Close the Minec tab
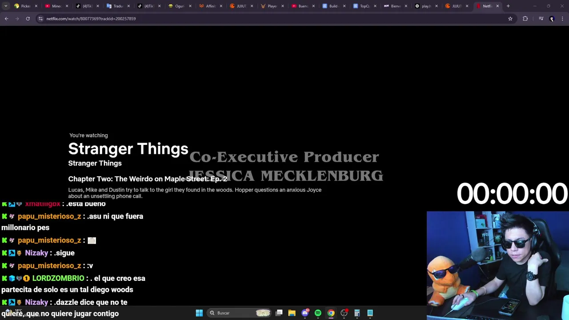The height and width of the screenshot is (320, 569). (67, 6)
